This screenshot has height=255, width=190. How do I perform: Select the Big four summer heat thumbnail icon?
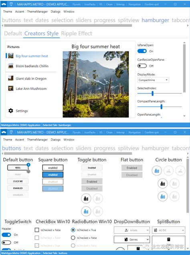[x=11, y=56]
